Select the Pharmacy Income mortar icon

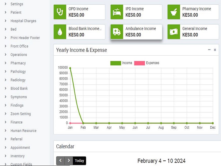tap(174, 12)
